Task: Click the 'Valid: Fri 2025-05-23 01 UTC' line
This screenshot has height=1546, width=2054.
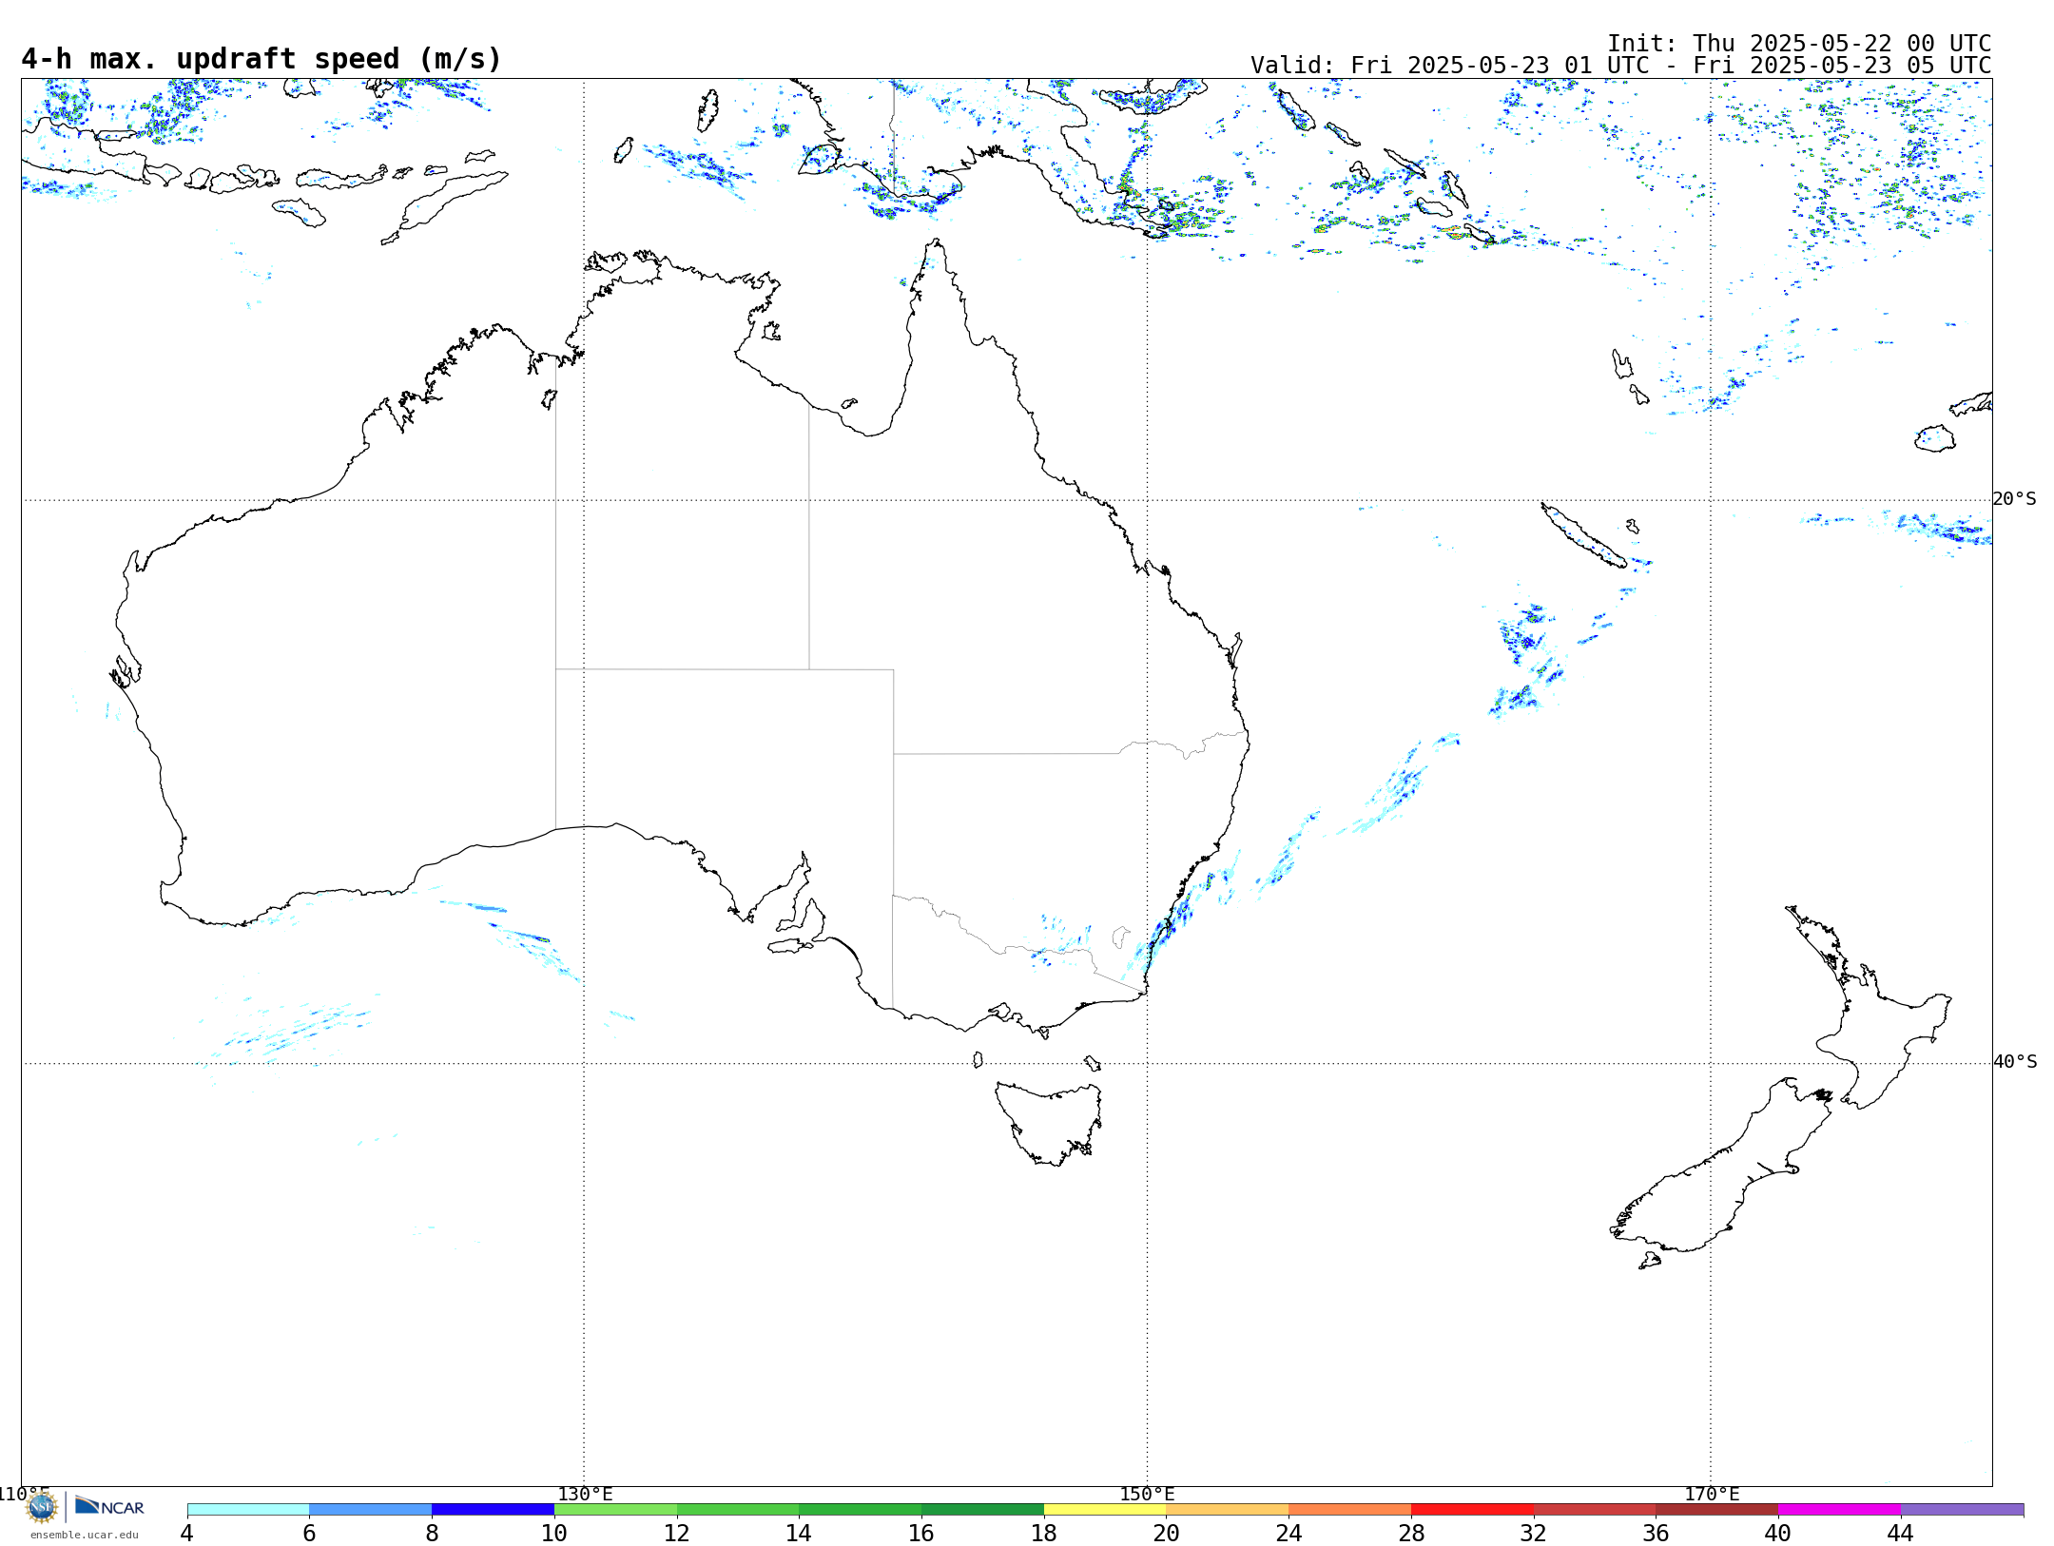Action: pyautogui.click(x=1620, y=66)
